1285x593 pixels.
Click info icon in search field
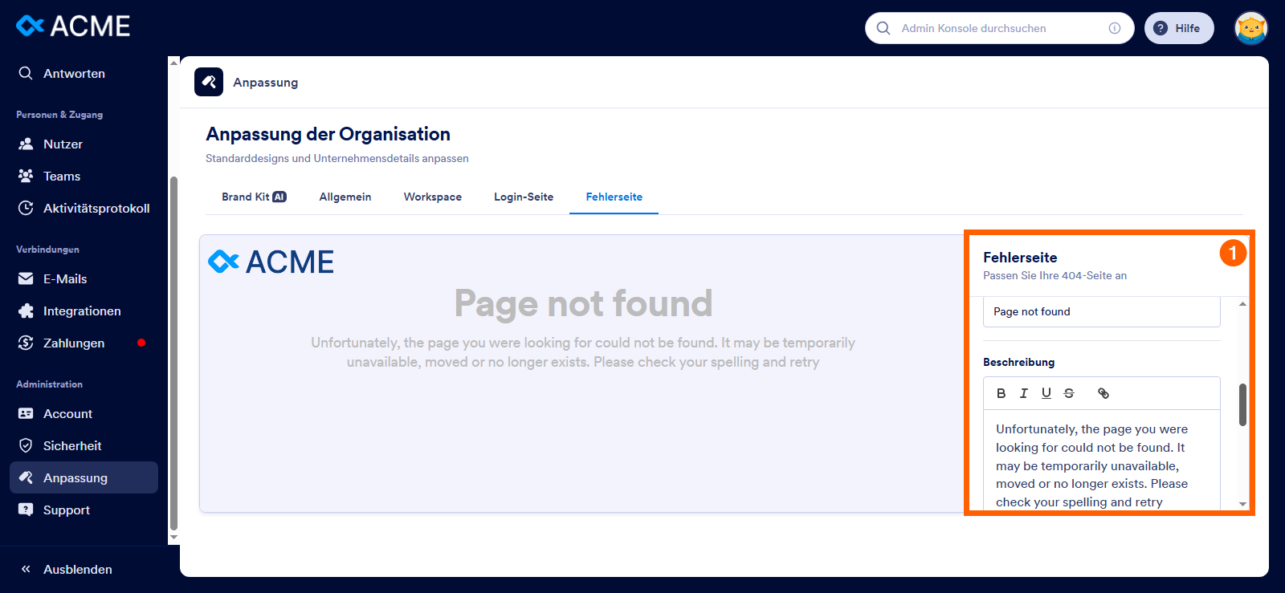[x=1115, y=28]
